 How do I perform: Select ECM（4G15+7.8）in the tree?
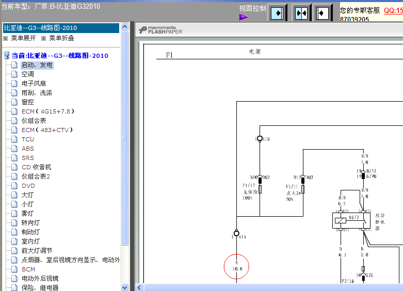coord(48,111)
